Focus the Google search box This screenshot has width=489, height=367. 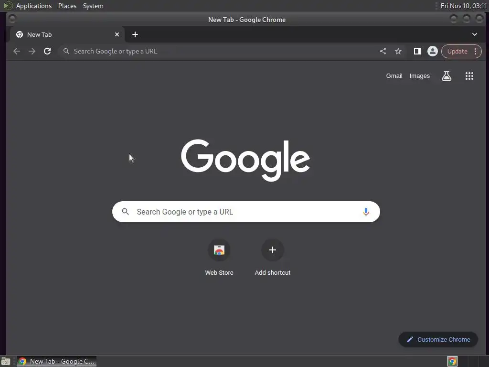(x=246, y=212)
